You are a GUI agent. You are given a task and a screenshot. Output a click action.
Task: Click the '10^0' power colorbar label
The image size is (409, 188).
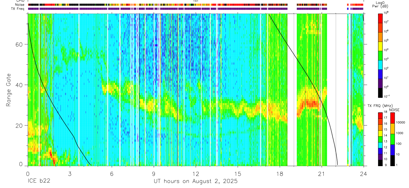(386, 87)
